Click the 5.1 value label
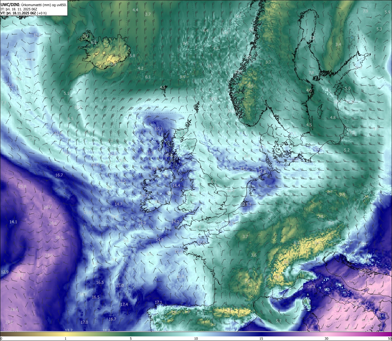392x341 pixels. pyautogui.click(x=66, y=93)
